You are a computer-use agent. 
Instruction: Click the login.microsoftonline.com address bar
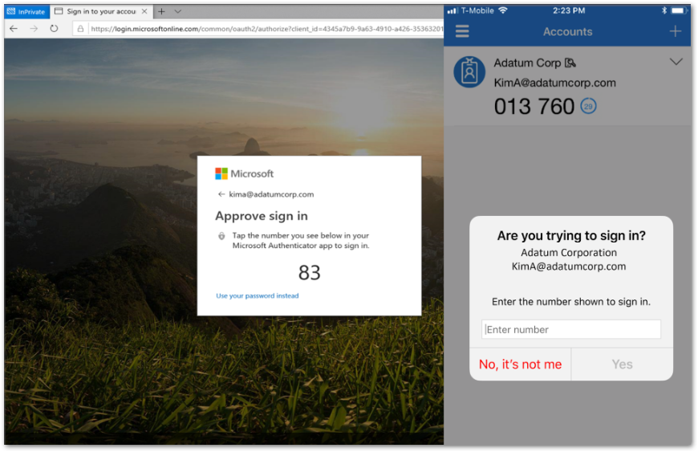[x=258, y=29]
